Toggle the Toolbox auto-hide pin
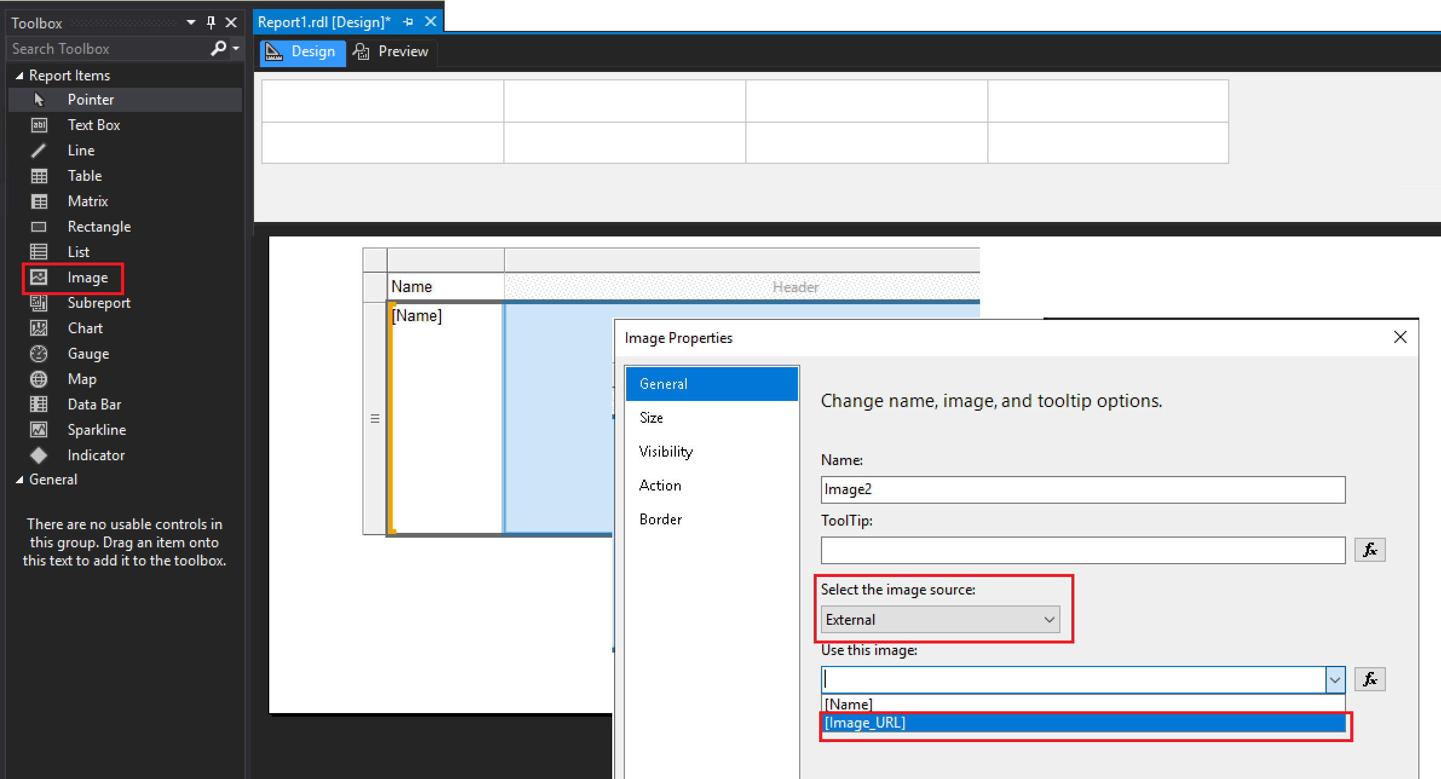Screen dimensions: 1441x779 pyautogui.click(x=211, y=23)
